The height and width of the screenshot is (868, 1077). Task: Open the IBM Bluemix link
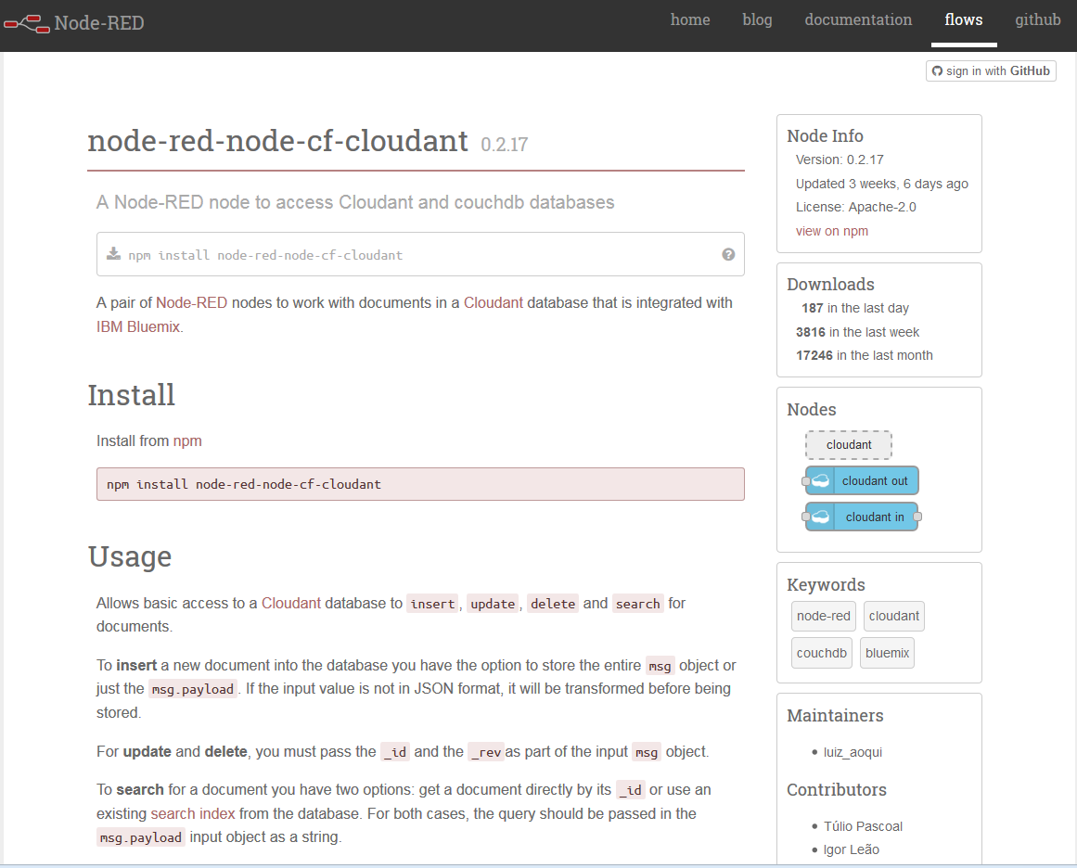[x=138, y=326]
